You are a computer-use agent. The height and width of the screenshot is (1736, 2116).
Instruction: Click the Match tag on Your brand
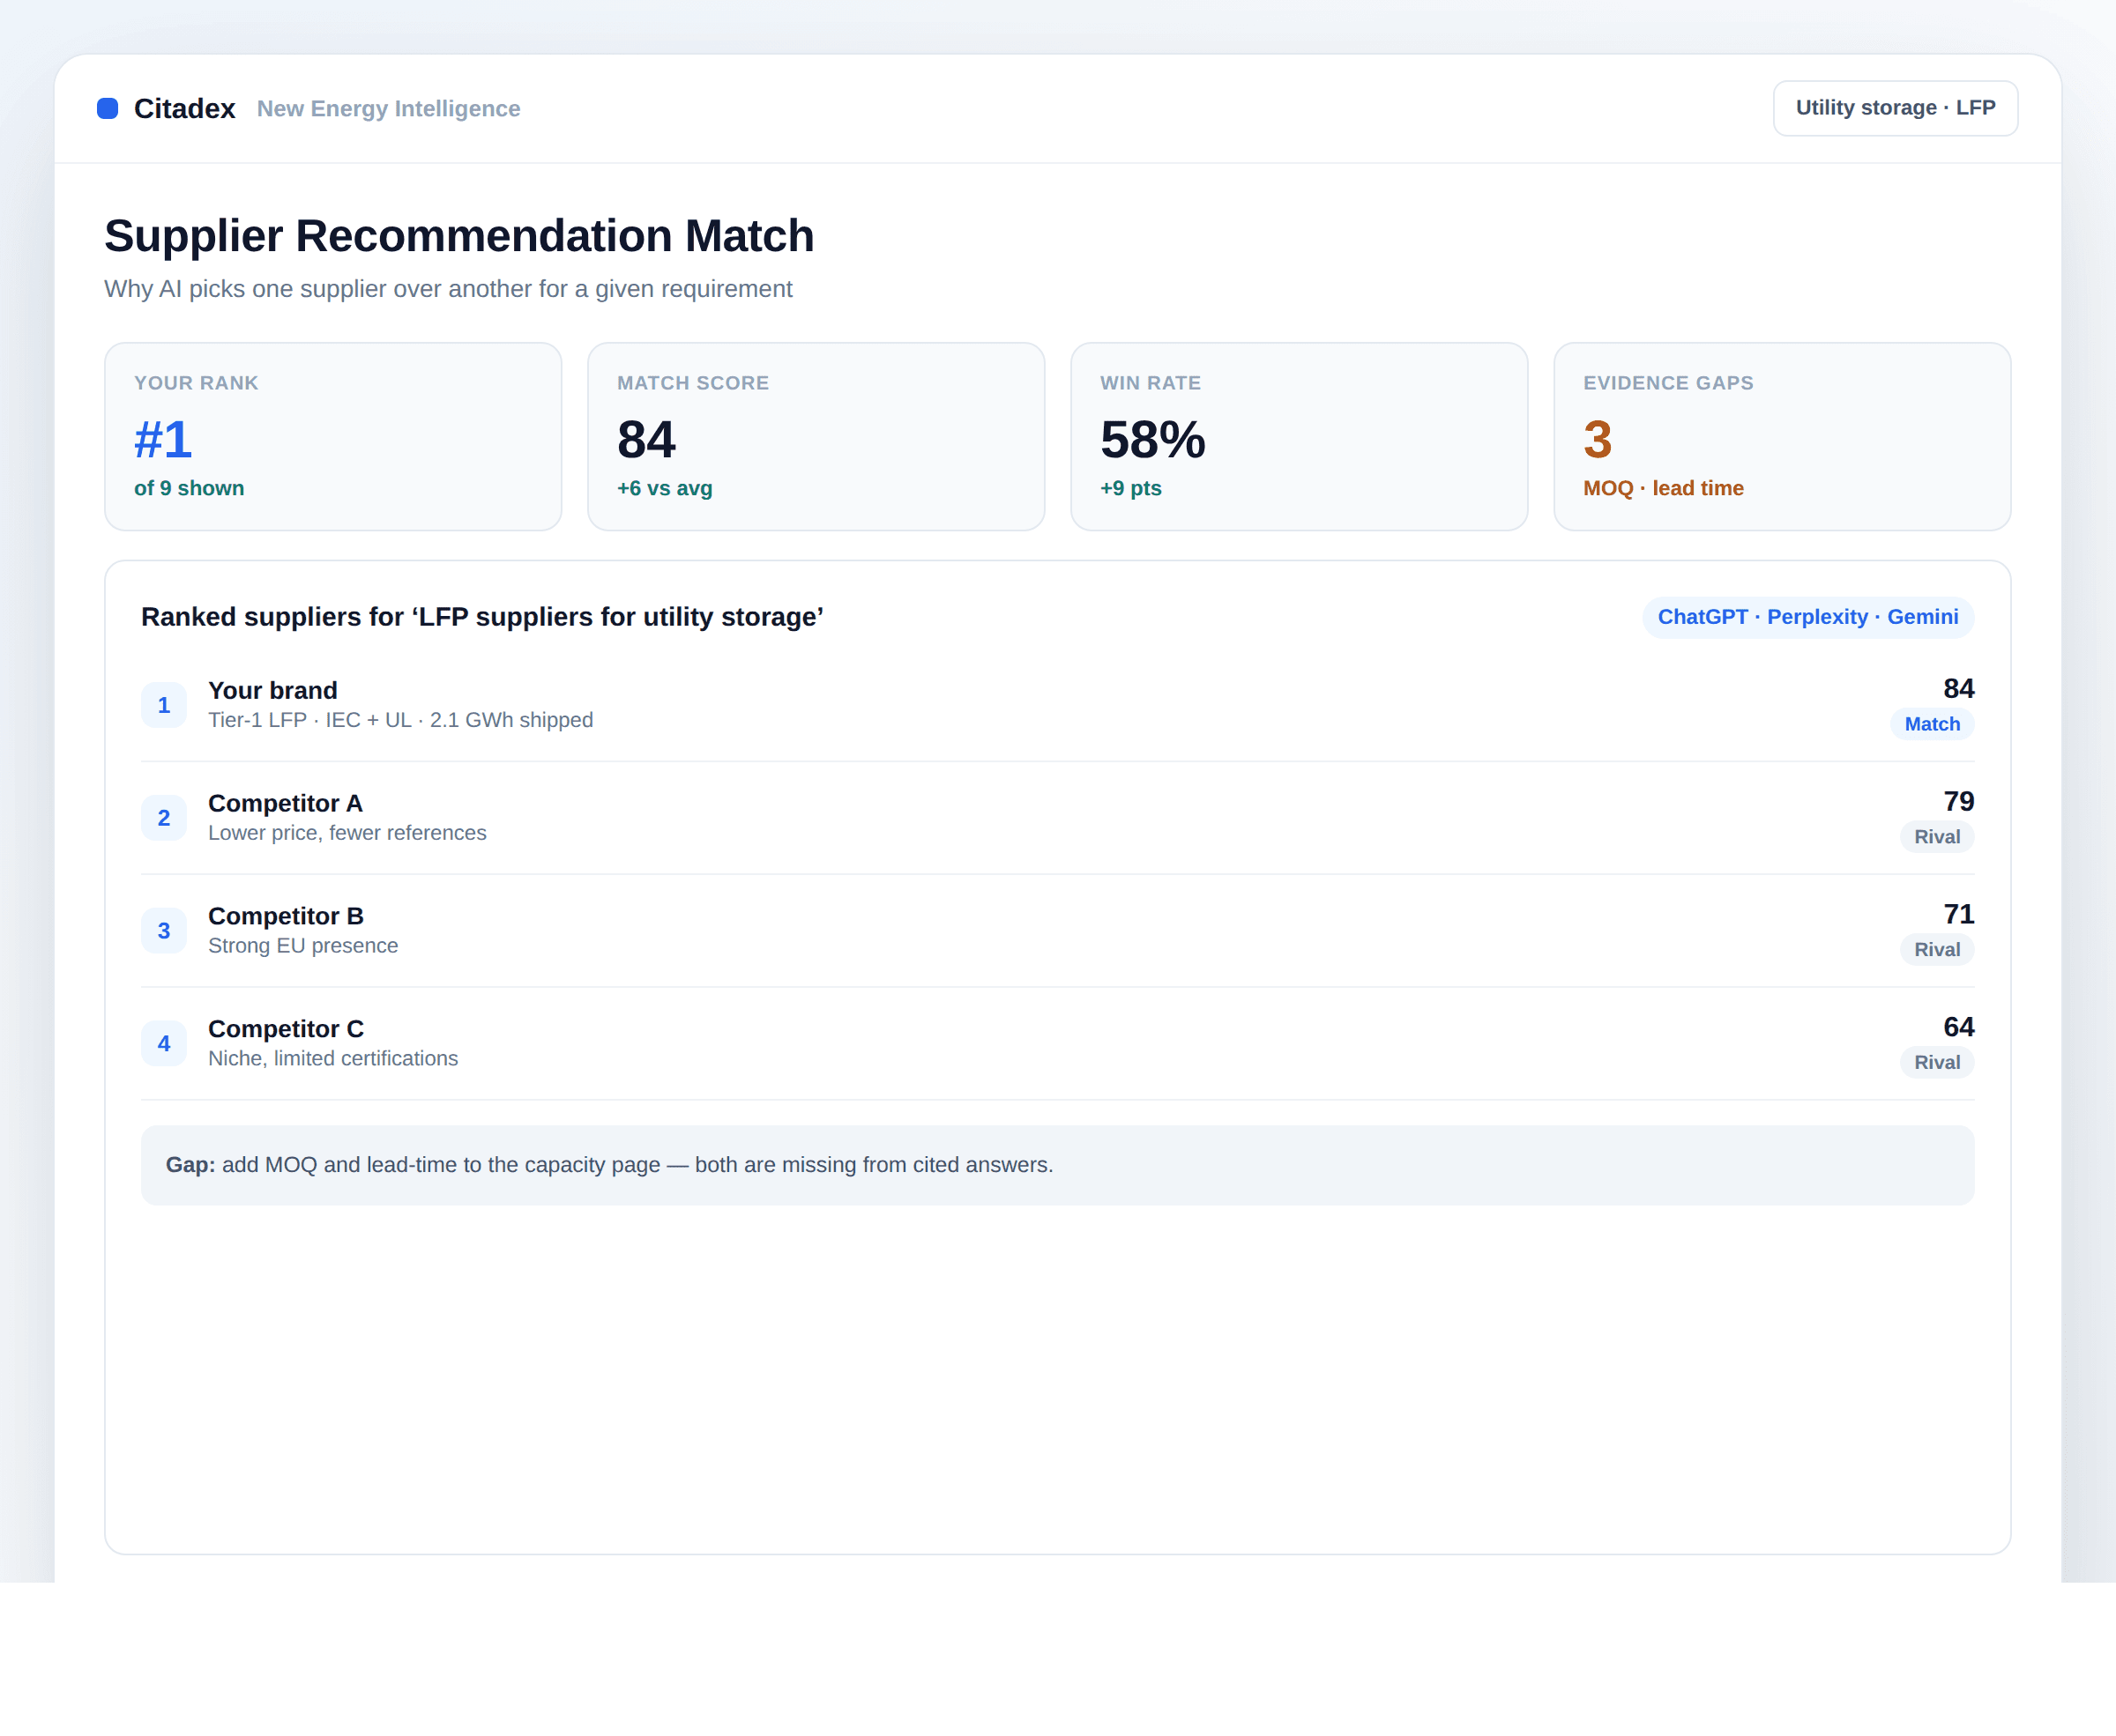click(1932, 724)
